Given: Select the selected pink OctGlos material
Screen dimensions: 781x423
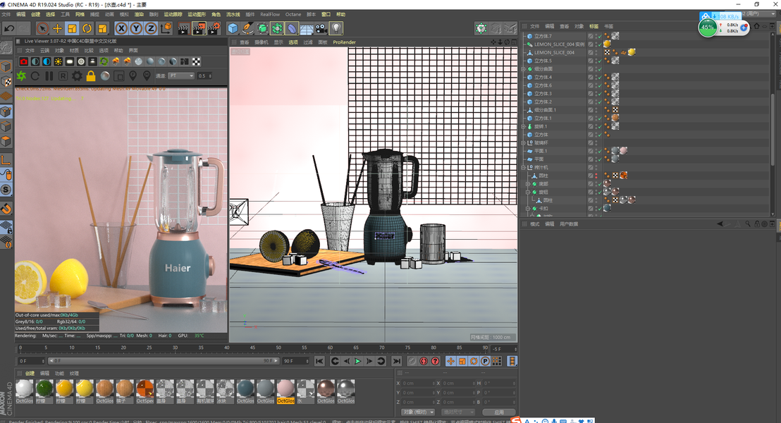Looking at the screenshot, I should pos(285,391).
